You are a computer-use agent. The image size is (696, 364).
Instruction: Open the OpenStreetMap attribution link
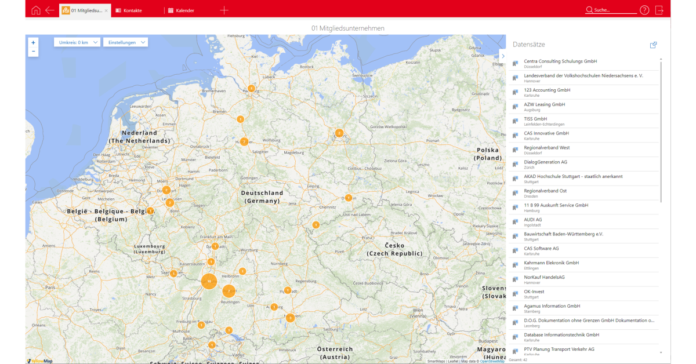pyautogui.click(x=492, y=361)
